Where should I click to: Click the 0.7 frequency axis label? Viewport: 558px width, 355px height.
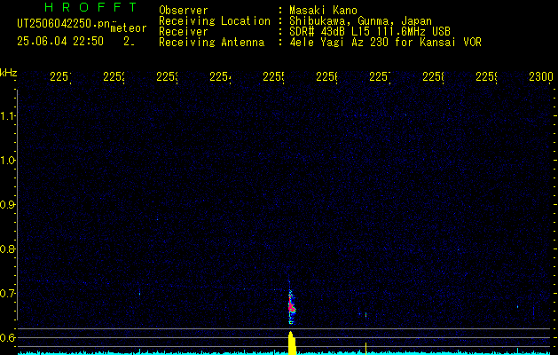coord(6,294)
